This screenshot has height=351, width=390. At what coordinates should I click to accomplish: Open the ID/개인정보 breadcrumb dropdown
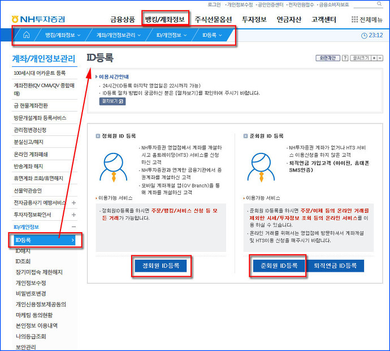171,35
